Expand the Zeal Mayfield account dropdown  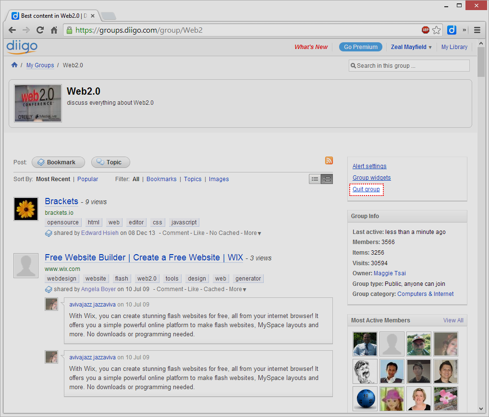[x=411, y=47]
